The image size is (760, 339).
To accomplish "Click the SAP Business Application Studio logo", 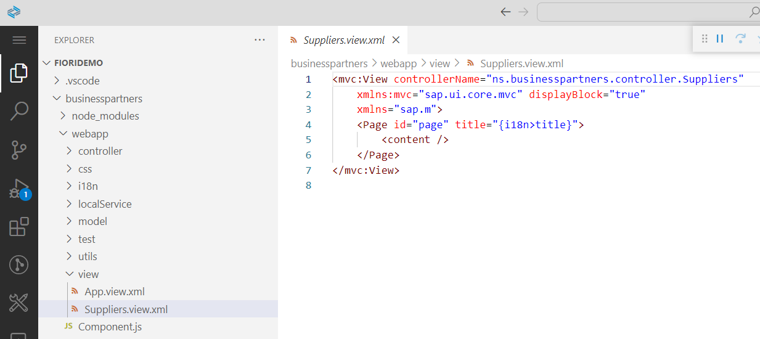I will coord(14,12).
